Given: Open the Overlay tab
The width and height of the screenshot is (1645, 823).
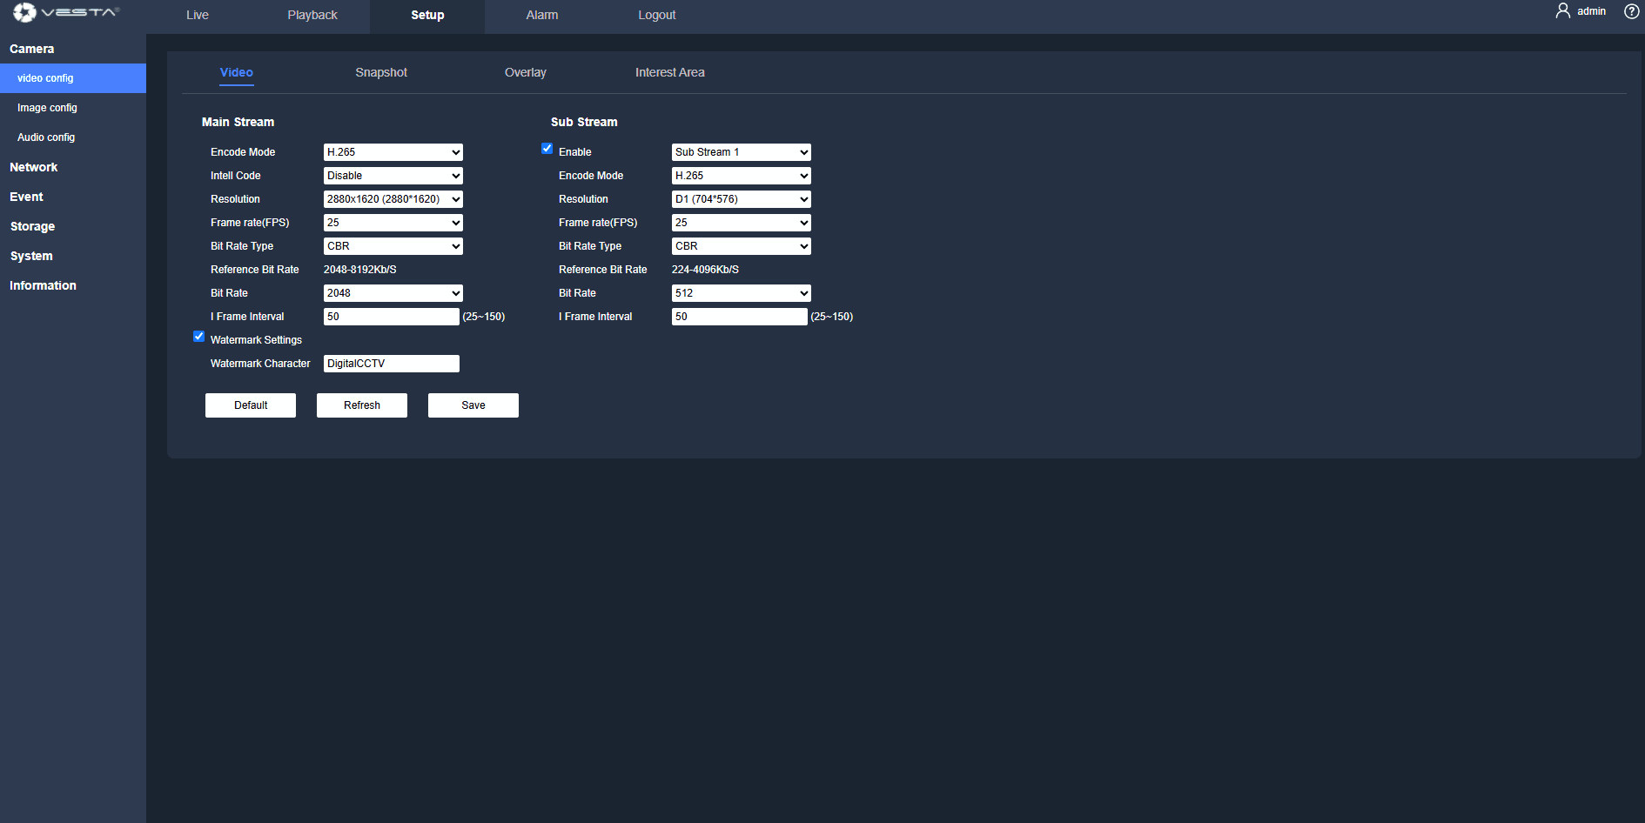Looking at the screenshot, I should (x=525, y=72).
